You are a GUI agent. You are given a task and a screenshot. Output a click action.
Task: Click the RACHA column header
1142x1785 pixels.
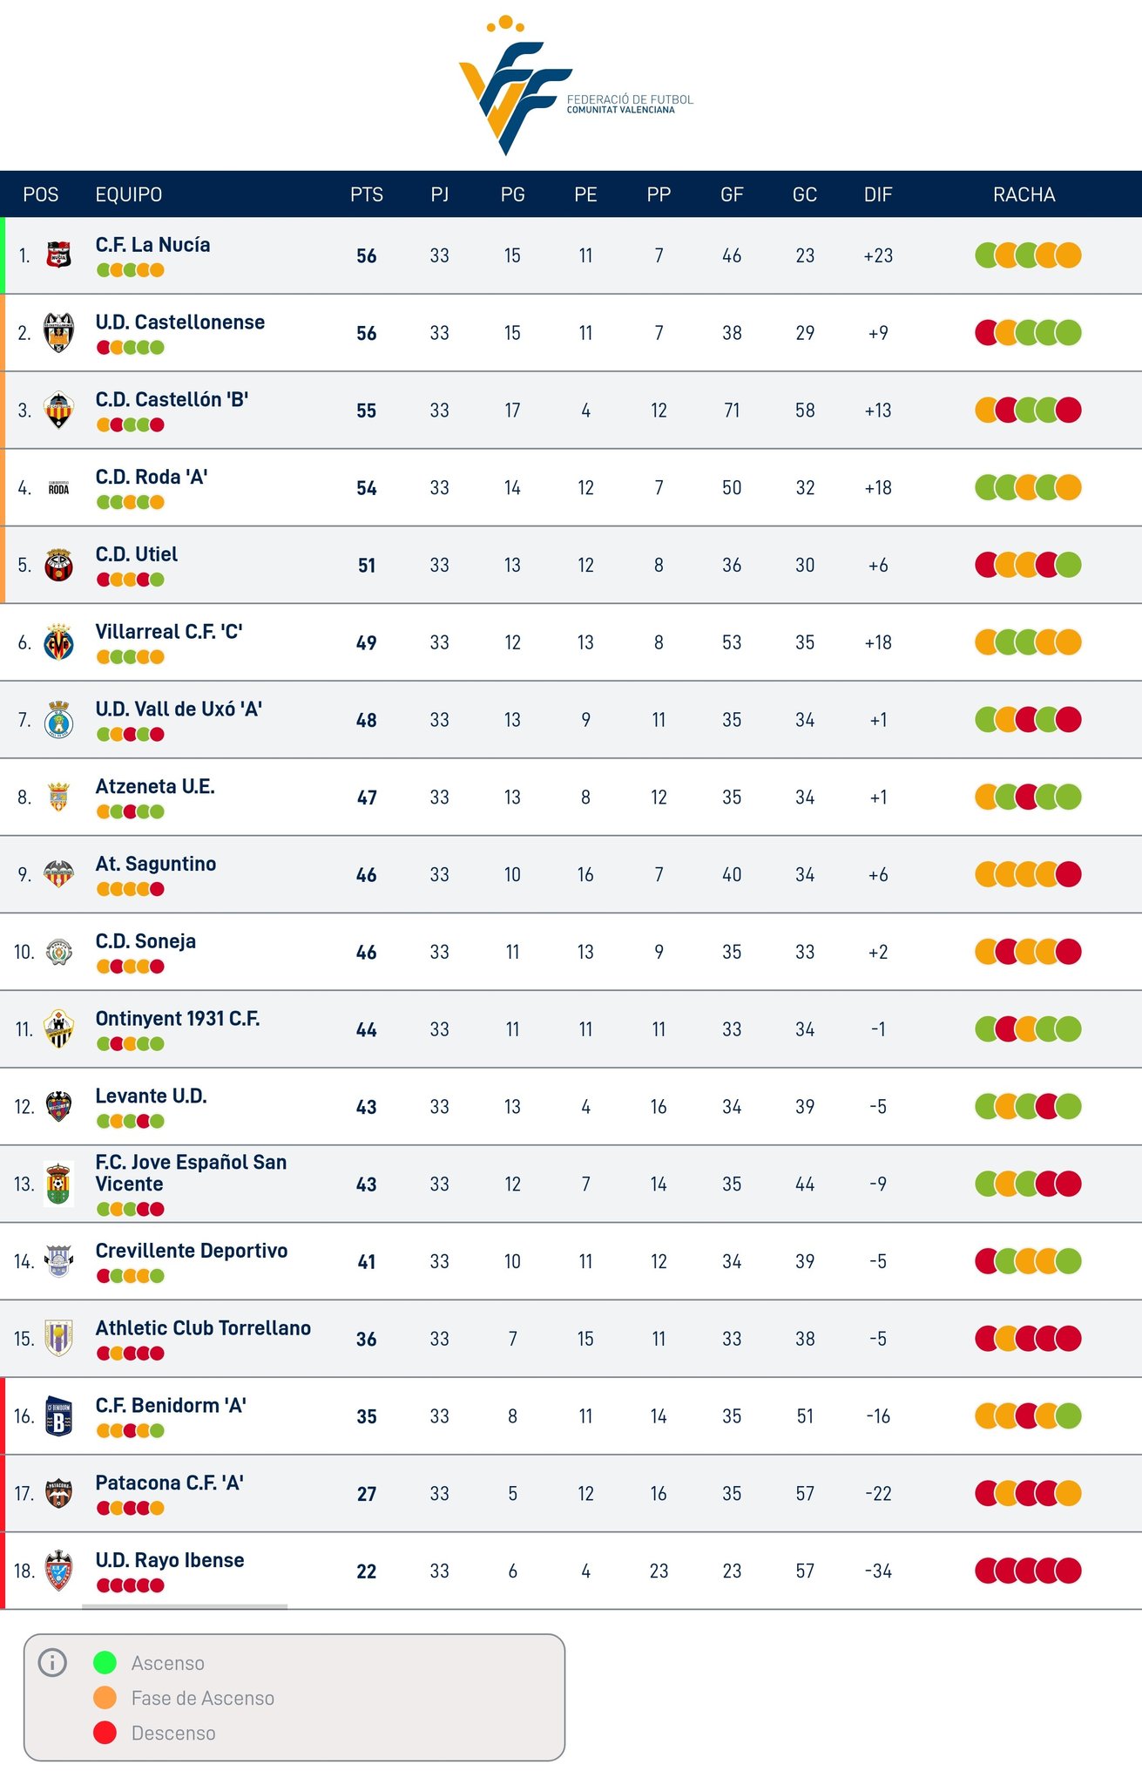[x=1024, y=194]
